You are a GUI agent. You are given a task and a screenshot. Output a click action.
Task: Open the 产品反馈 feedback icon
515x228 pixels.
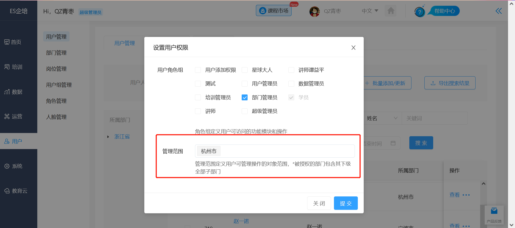coord(494,214)
